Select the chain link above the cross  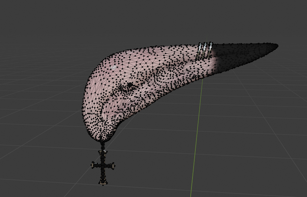[x=103, y=145]
